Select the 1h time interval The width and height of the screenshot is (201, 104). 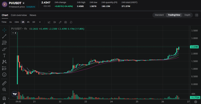23,22
